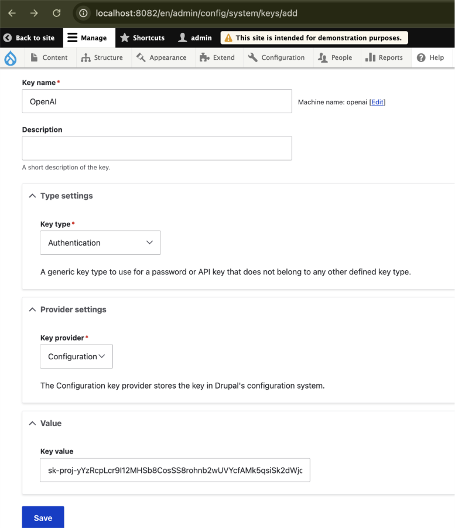
Task: Click the Extend puzzle piece icon
Action: pyautogui.click(x=204, y=57)
